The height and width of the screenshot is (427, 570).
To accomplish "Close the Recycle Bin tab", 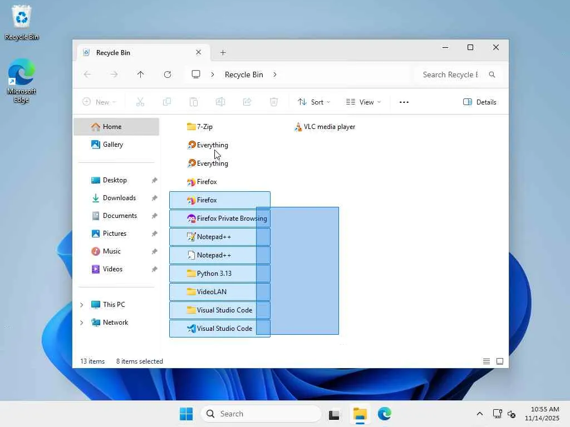I will pyautogui.click(x=199, y=52).
